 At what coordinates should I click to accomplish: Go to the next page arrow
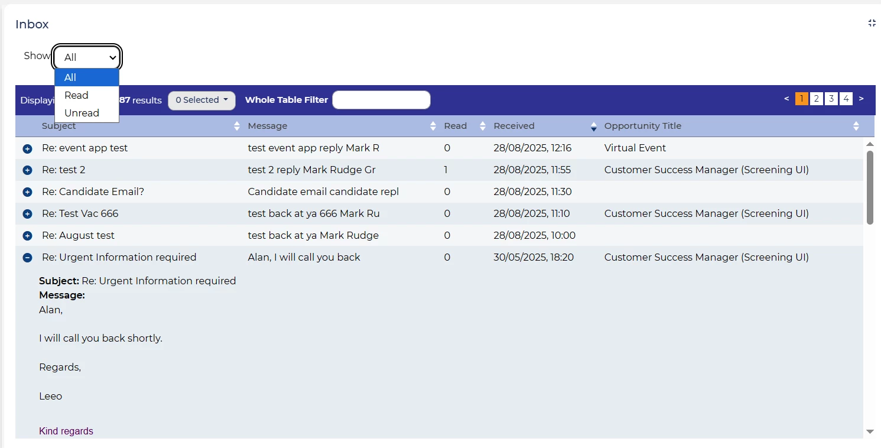pyautogui.click(x=862, y=99)
